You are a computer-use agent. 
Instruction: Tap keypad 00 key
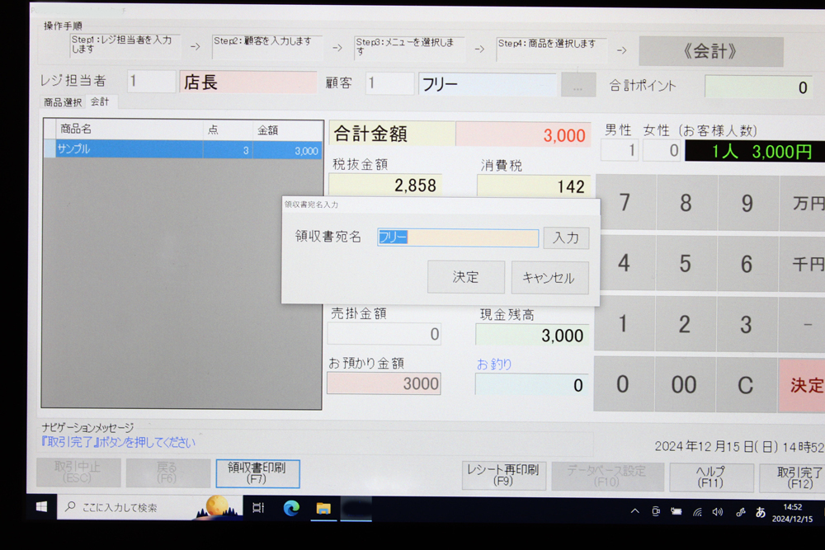tap(684, 385)
